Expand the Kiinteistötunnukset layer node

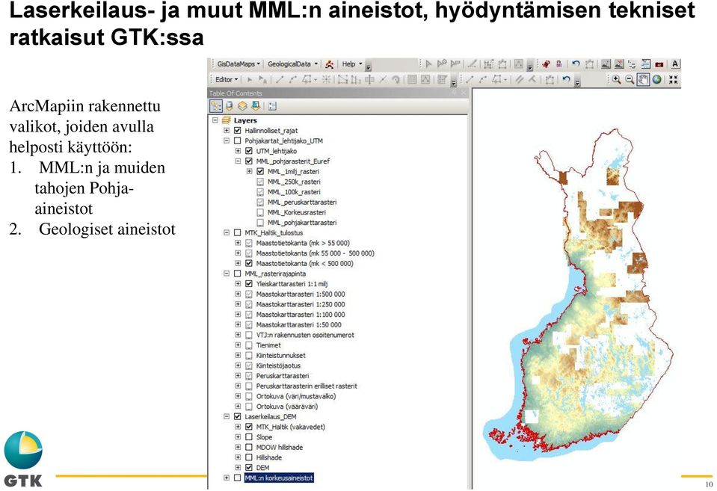tap(238, 355)
